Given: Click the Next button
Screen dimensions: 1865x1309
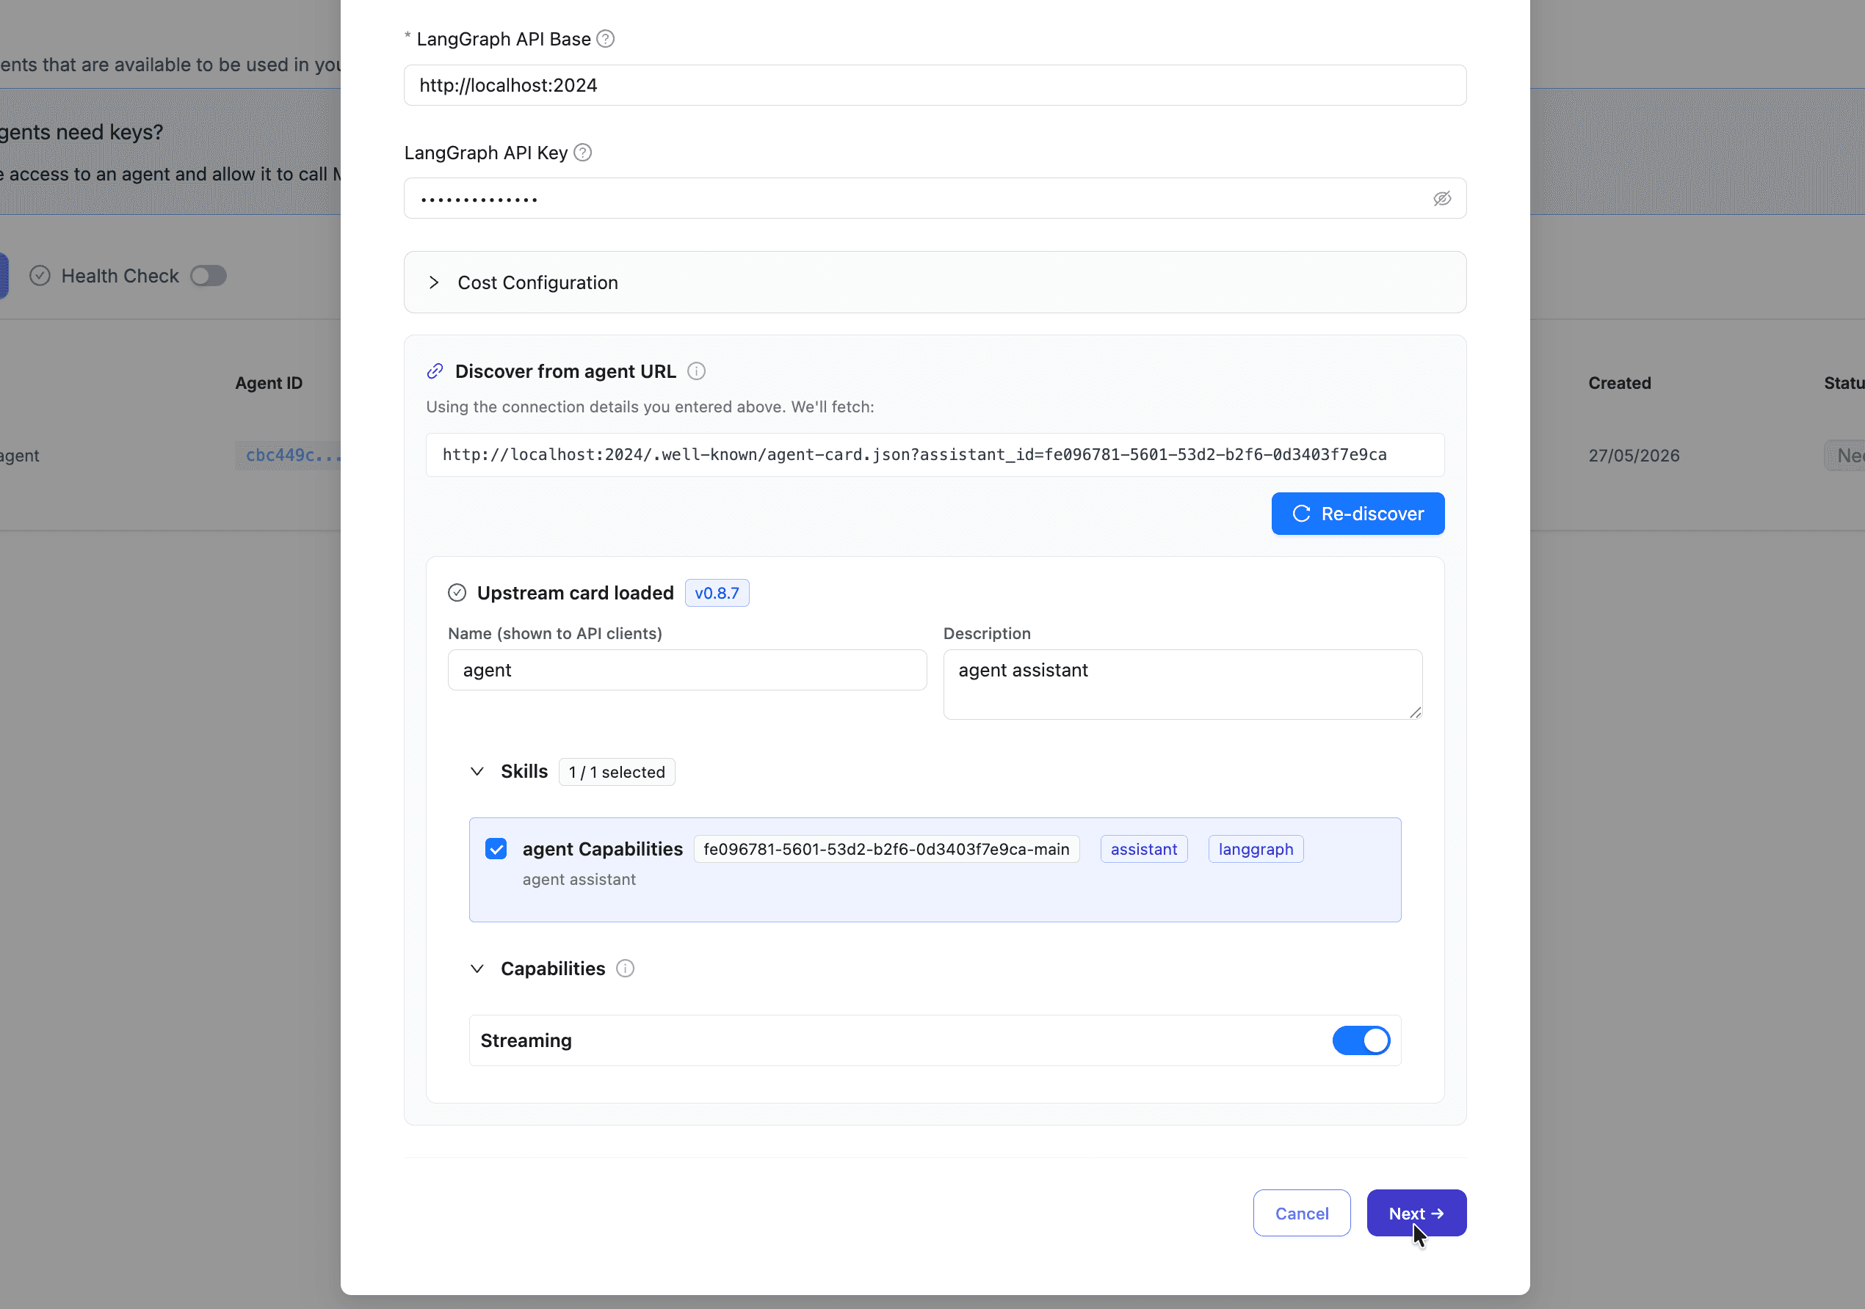Looking at the screenshot, I should [x=1416, y=1213].
